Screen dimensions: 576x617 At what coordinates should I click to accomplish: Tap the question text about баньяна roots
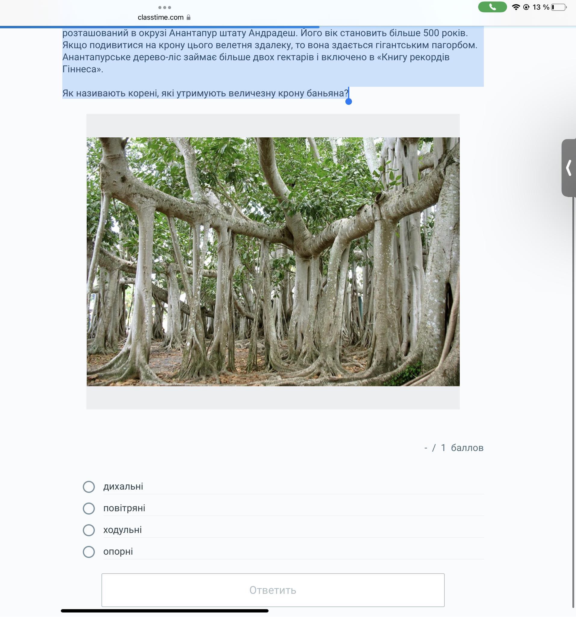(205, 93)
